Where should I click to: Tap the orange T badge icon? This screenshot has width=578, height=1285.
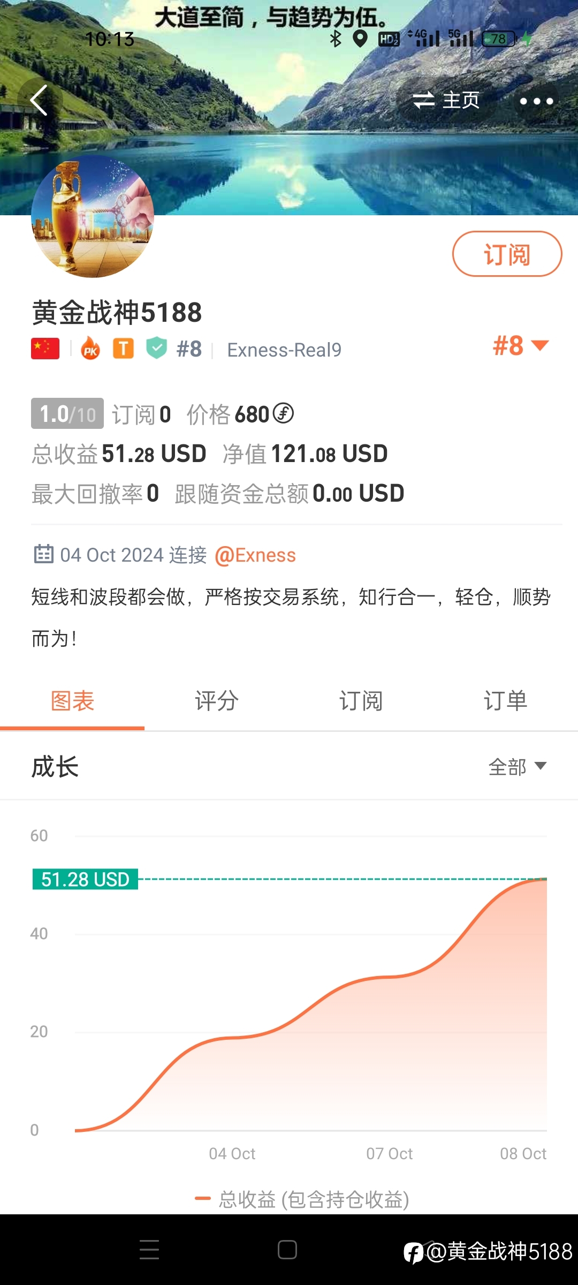pyautogui.click(x=123, y=349)
